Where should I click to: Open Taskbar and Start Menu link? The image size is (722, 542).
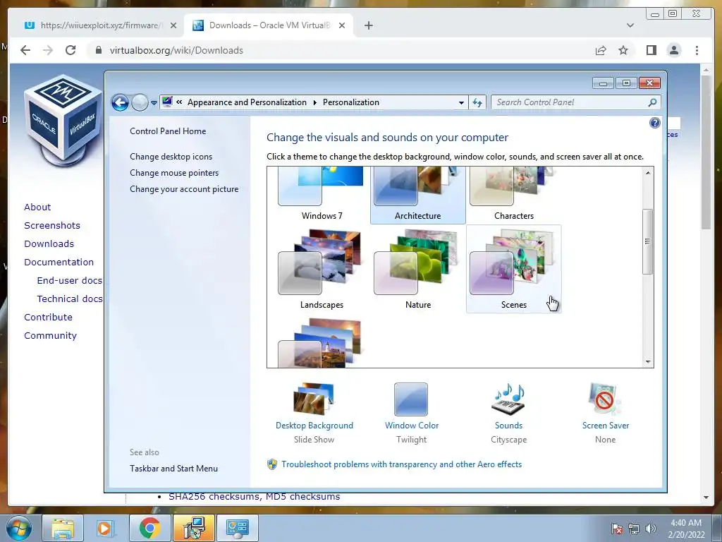tap(173, 469)
